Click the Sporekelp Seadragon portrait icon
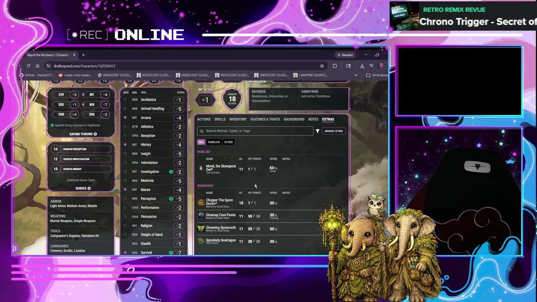The height and width of the screenshot is (302, 537). (201, 241)
